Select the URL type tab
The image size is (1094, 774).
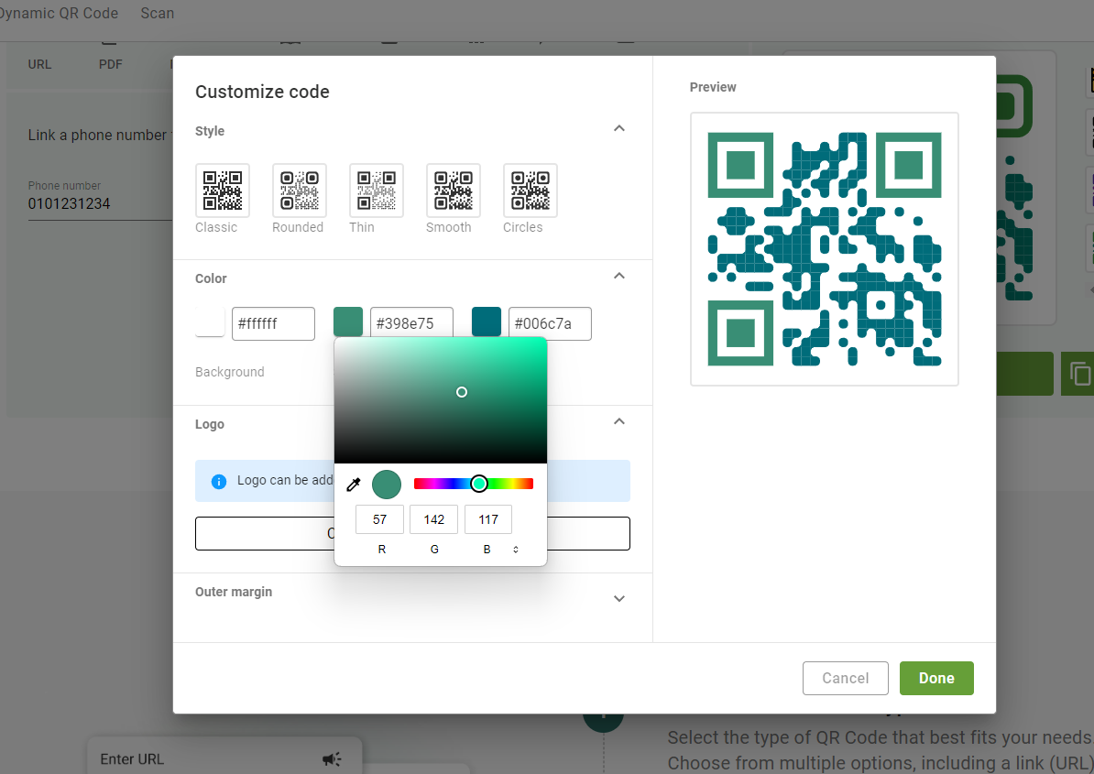39,64
